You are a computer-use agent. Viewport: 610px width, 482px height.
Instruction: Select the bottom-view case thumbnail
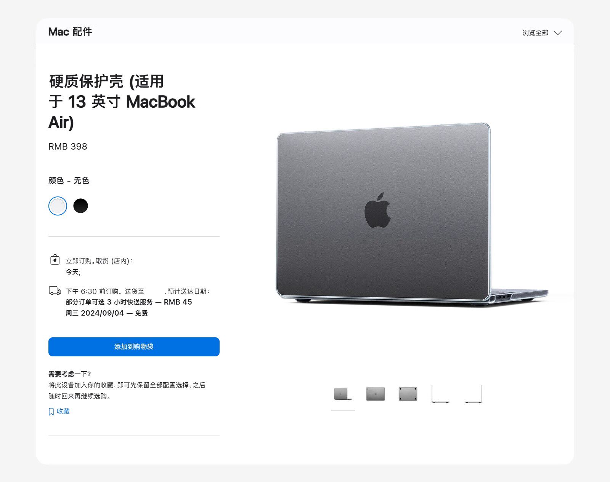(x=408, y=394)
